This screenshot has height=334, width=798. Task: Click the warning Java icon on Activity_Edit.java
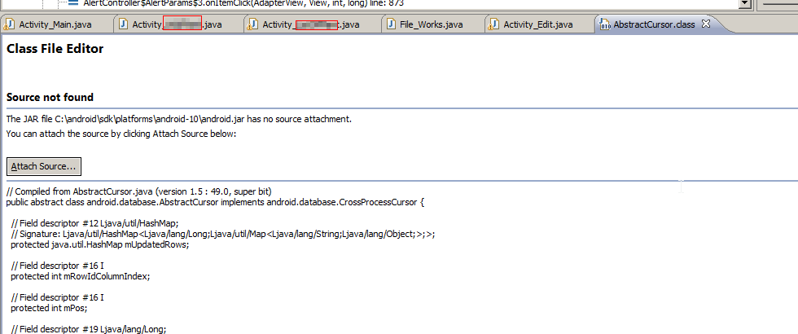tap(493, 24)
